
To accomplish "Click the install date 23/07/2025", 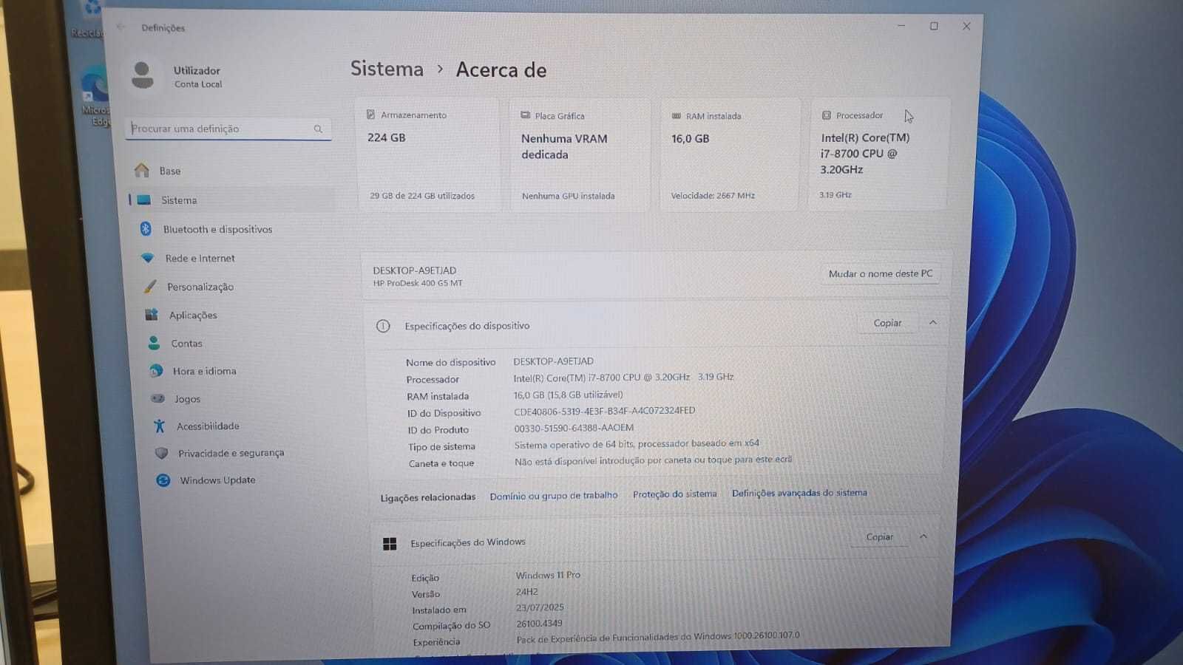I will [540, 607].
